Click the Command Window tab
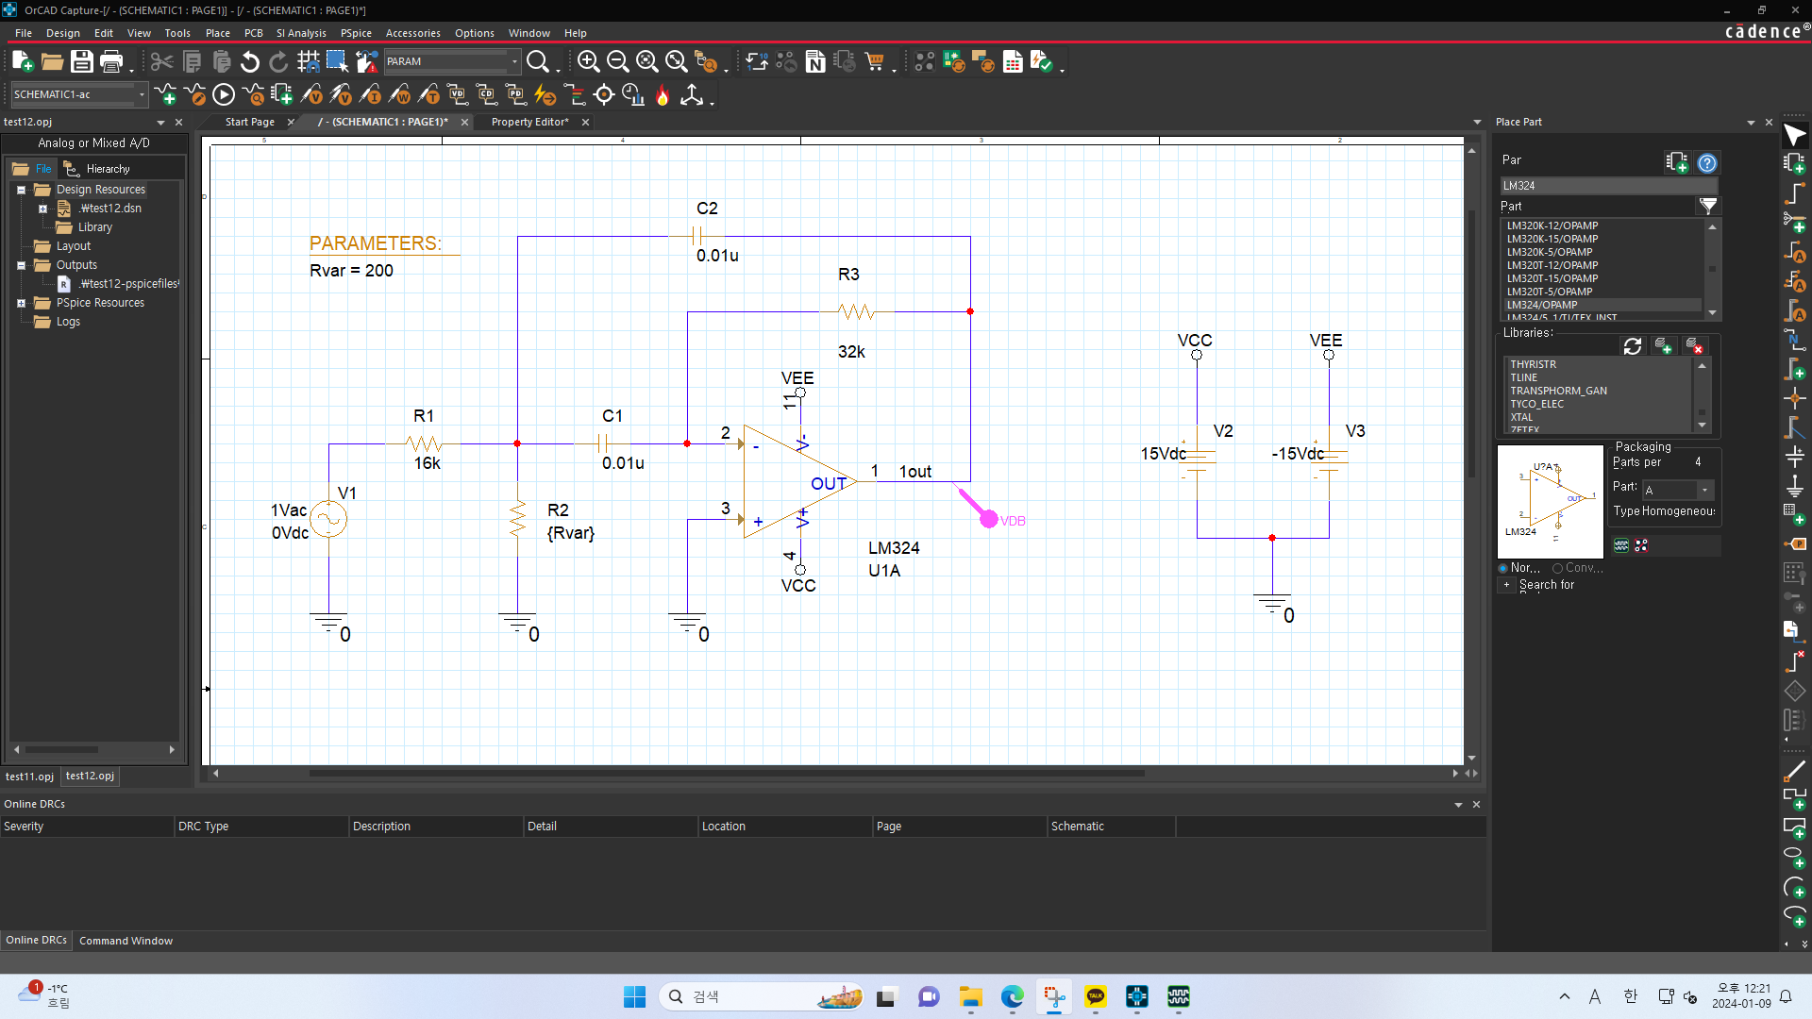The height and width of the screenshot is (1019, 1812). tap(126, 941)
